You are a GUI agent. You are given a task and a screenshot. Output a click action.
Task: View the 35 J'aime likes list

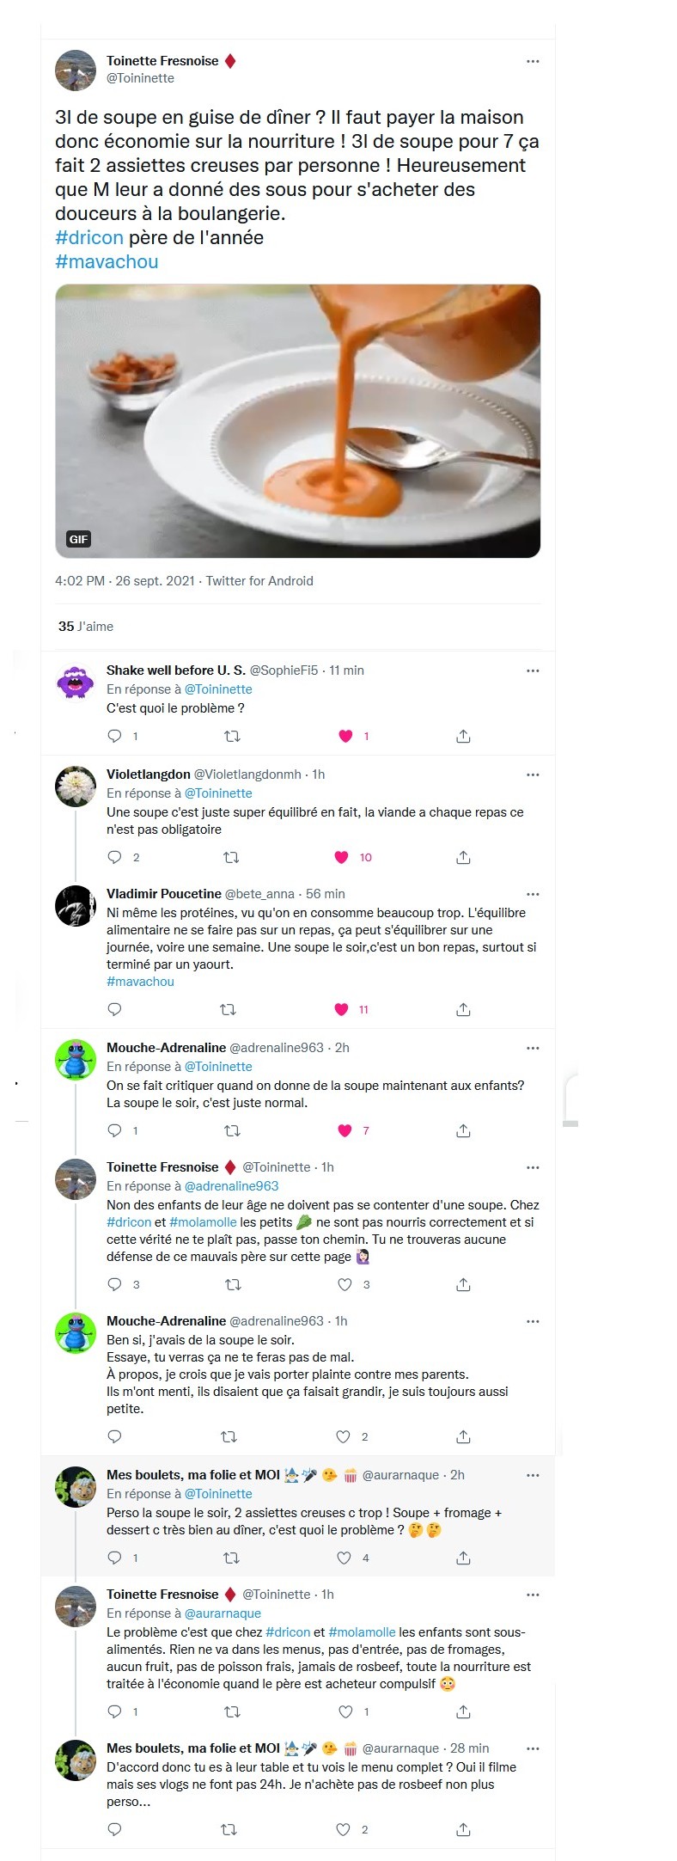pos(86,627)
